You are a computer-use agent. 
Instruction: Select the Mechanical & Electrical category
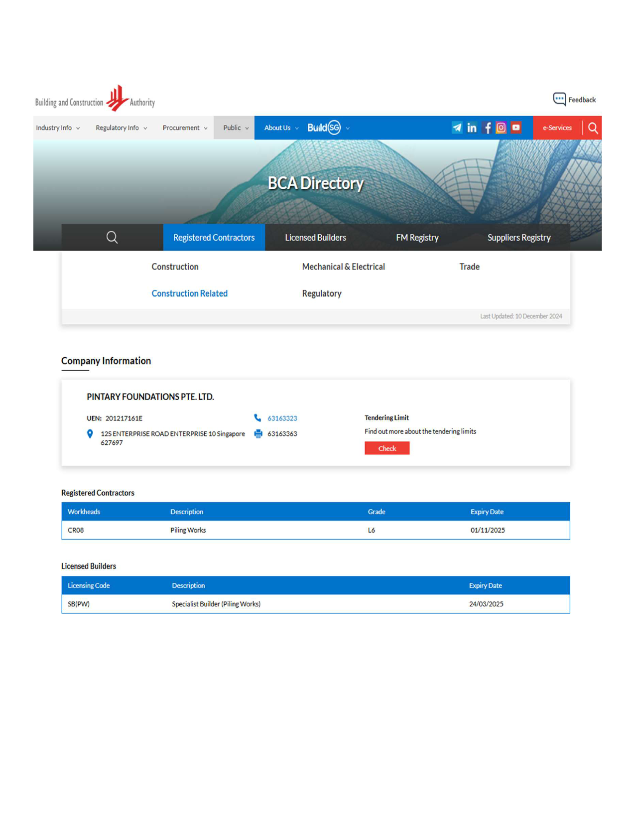pyautogui.click(x=343, y=267)
